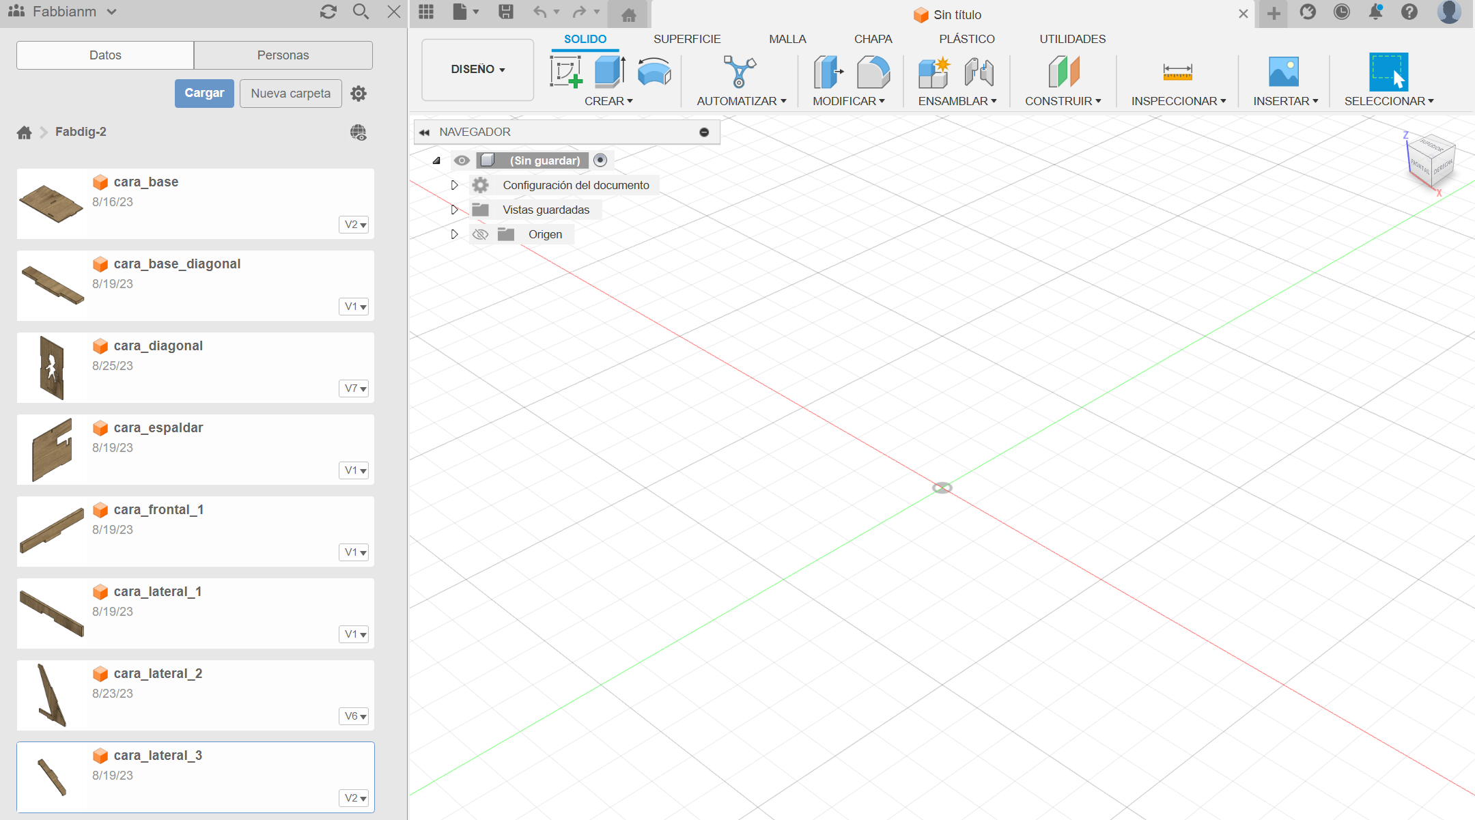The image size is (1475, 820).
Task: Select the Press Pull icon
Action: point(828,72)
